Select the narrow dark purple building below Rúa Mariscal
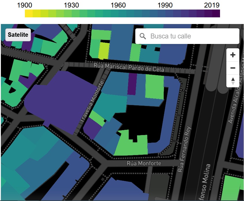This screenshot has width=244, height=201. [x=132, y=84]
